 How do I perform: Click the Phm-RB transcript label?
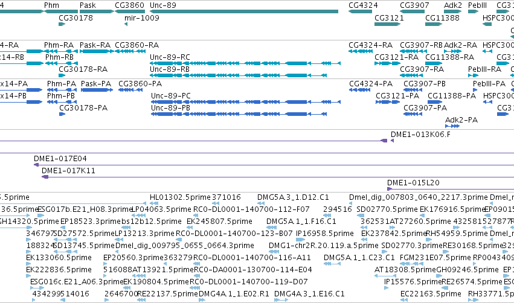coord(59,57)
